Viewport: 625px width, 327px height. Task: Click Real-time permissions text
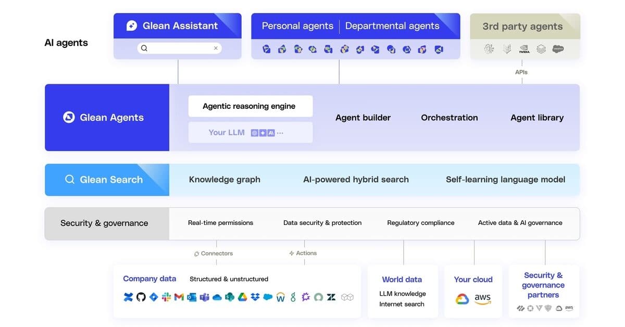point(220,223)
